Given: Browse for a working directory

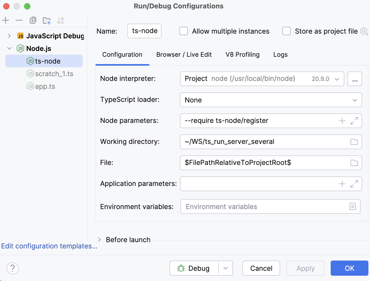Looking at the screenshot, I should pyautogui.click(x=354, y=142).
